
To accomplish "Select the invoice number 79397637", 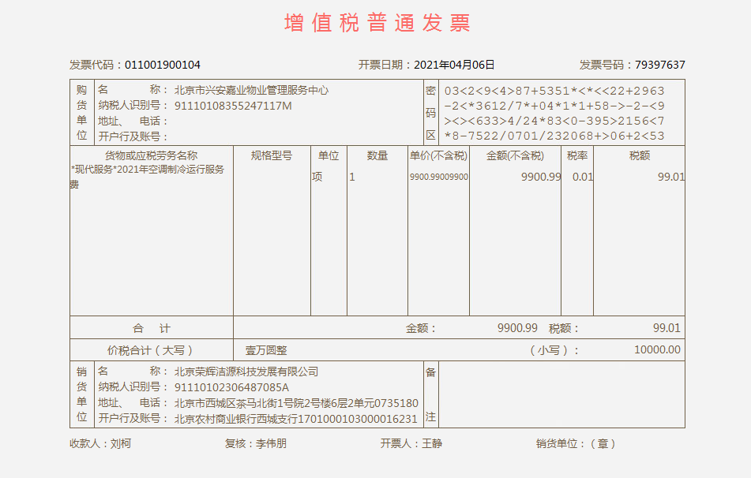I will tap(655, 65).
